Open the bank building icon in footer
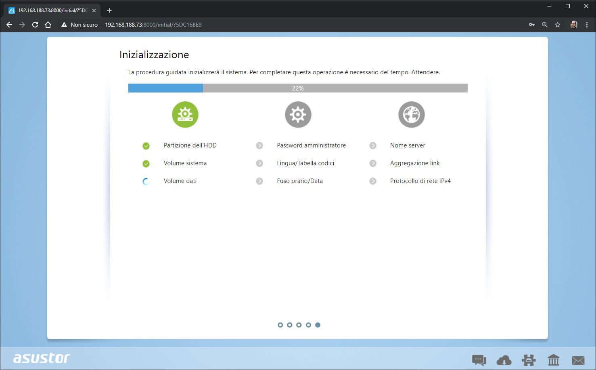The image size is (596, 370). pyautogui.click(x=553, y=359)
